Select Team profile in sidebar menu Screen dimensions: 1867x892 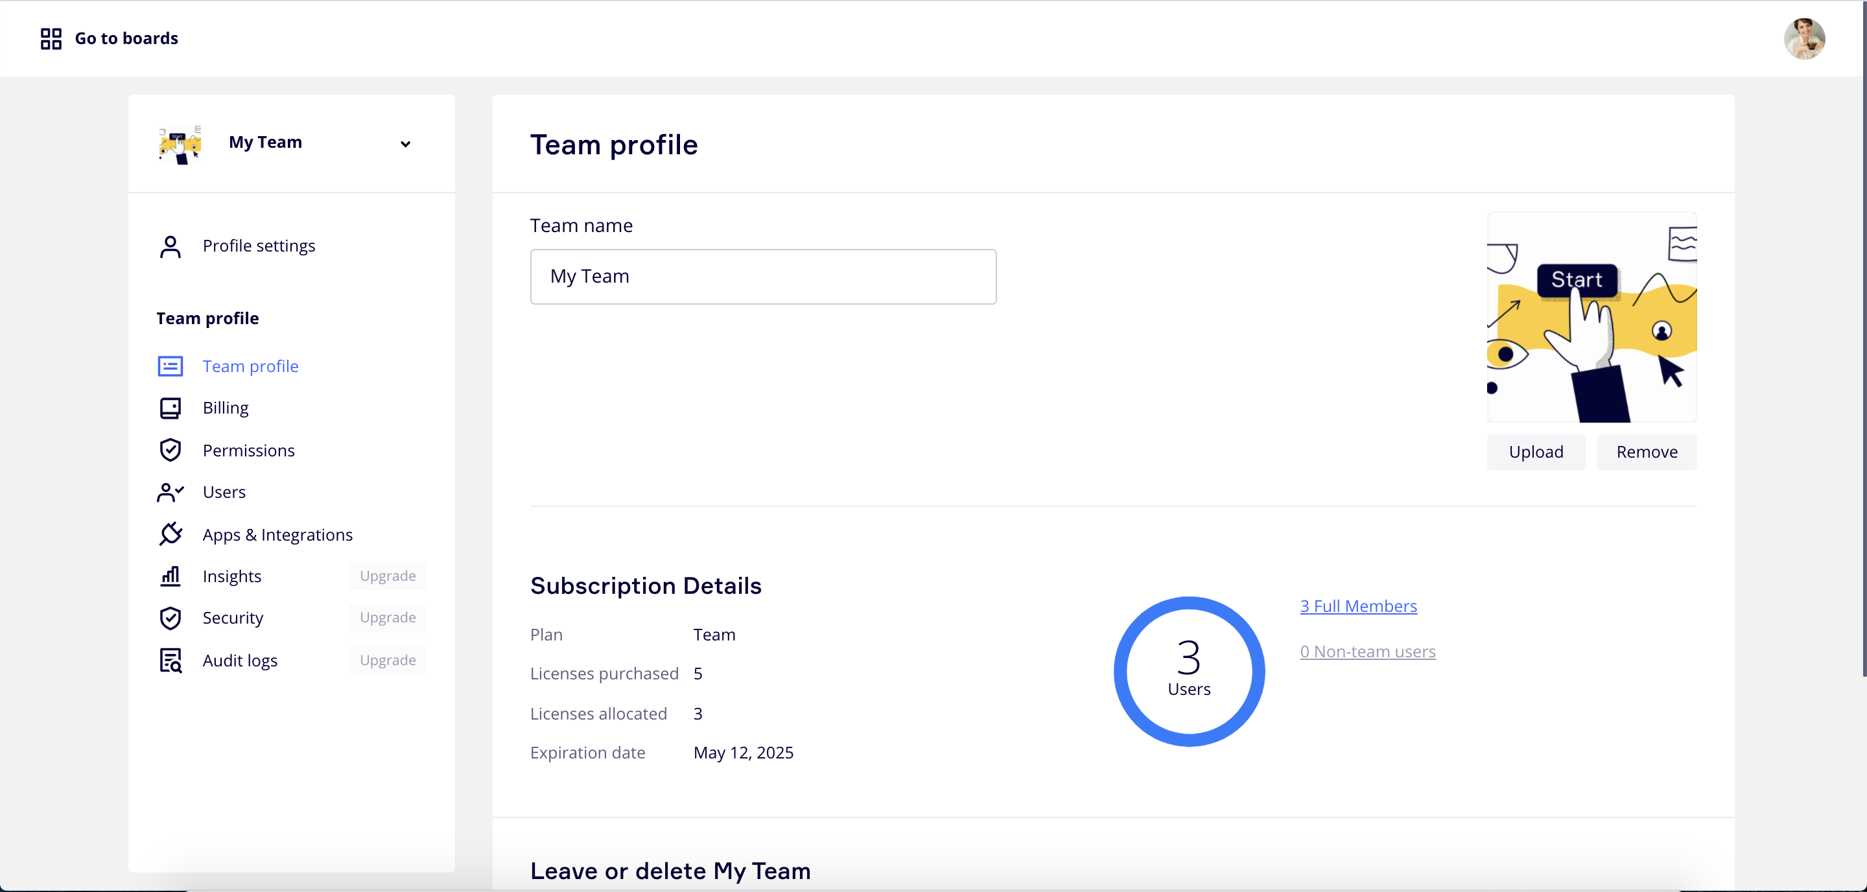coord(250,366)
